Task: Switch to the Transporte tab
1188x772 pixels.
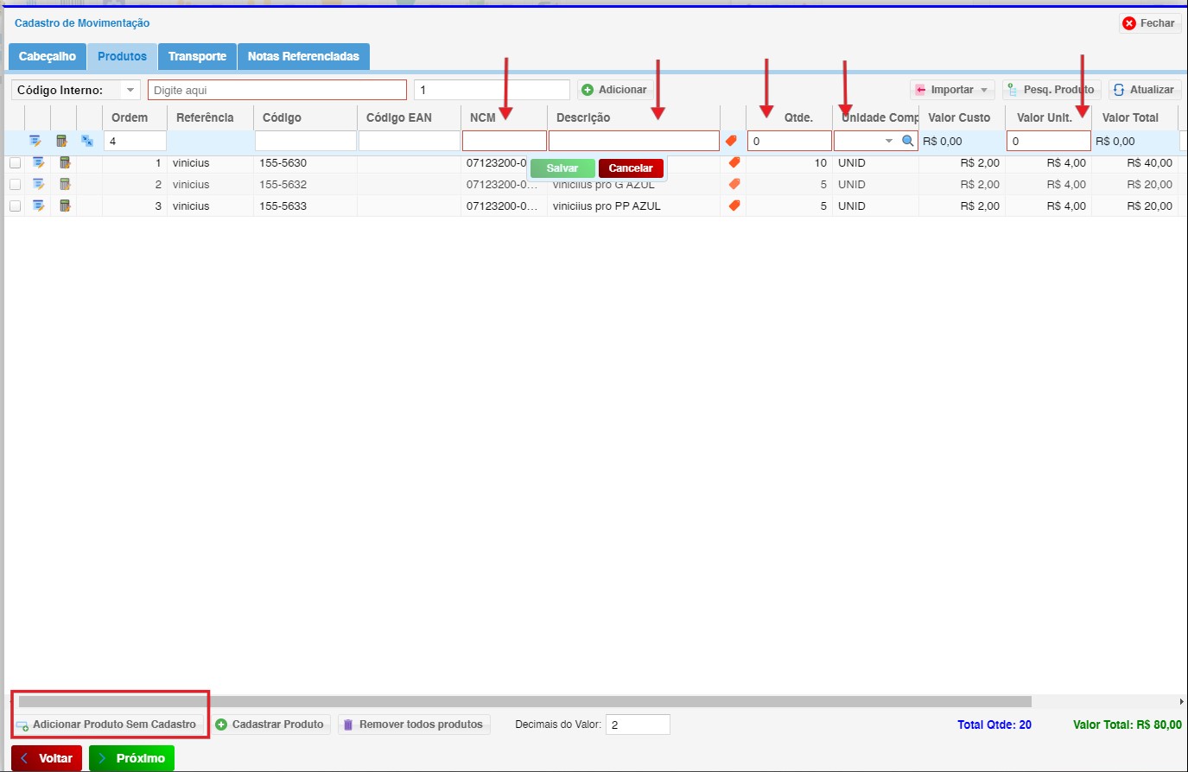Action: 197,56
